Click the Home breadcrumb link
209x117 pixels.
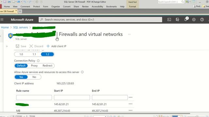[x=5, y=27]
